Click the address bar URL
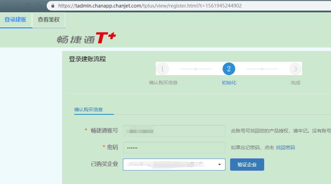The width and height of the screenshot is (331, 184). click(x=150, y=6)
